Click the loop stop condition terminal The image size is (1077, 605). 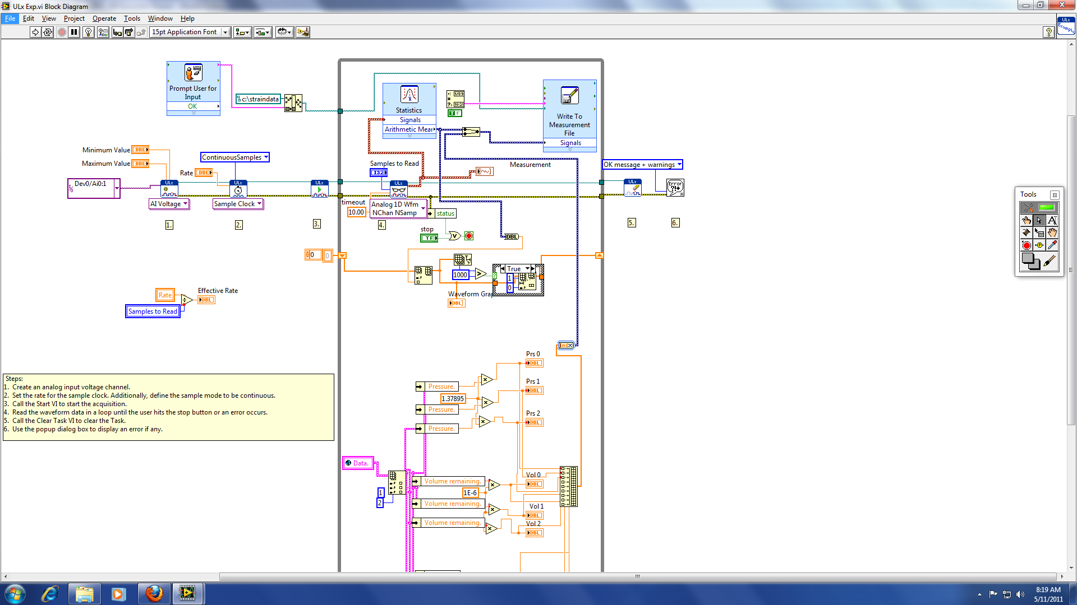[x=469, y=236]
